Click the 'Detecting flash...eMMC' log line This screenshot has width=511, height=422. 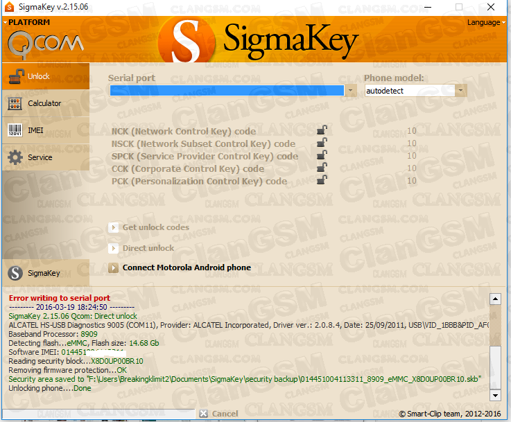[x=84, y=343]
